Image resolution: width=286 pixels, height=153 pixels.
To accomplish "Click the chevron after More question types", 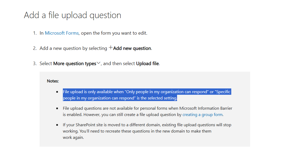I will (98, 63).
